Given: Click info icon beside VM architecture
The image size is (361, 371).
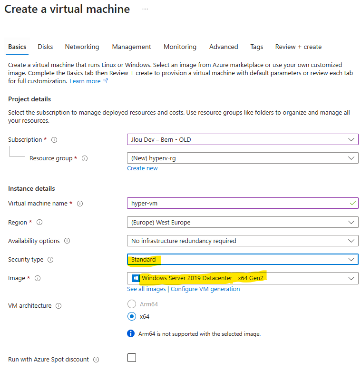Looking at the screenshot, I should [59, 306].
